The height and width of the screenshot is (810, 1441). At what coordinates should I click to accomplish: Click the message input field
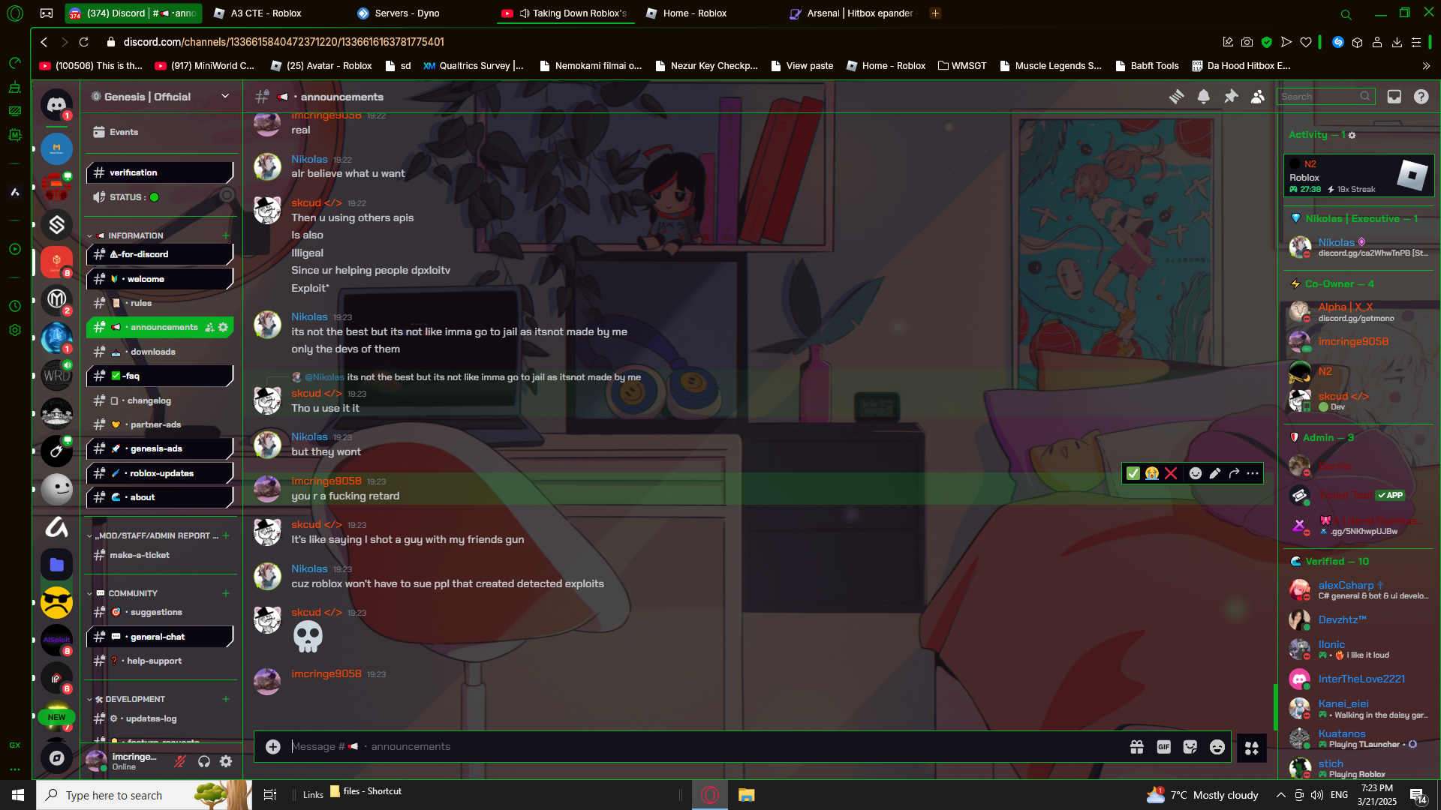[x=675, y=747]
